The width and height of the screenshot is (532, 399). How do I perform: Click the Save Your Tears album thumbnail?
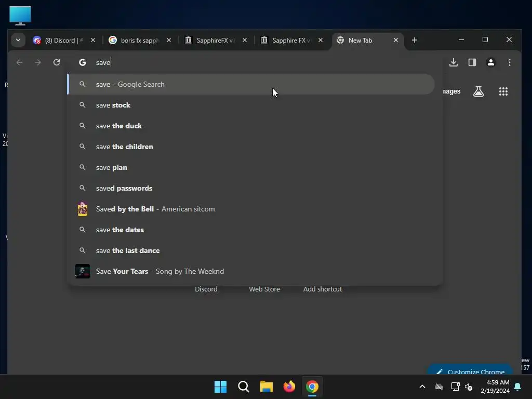[83, 271]
